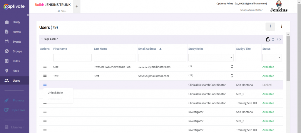Select Unlock Role from the context menu
Screen dimensions: 301x133
[55, 93]
